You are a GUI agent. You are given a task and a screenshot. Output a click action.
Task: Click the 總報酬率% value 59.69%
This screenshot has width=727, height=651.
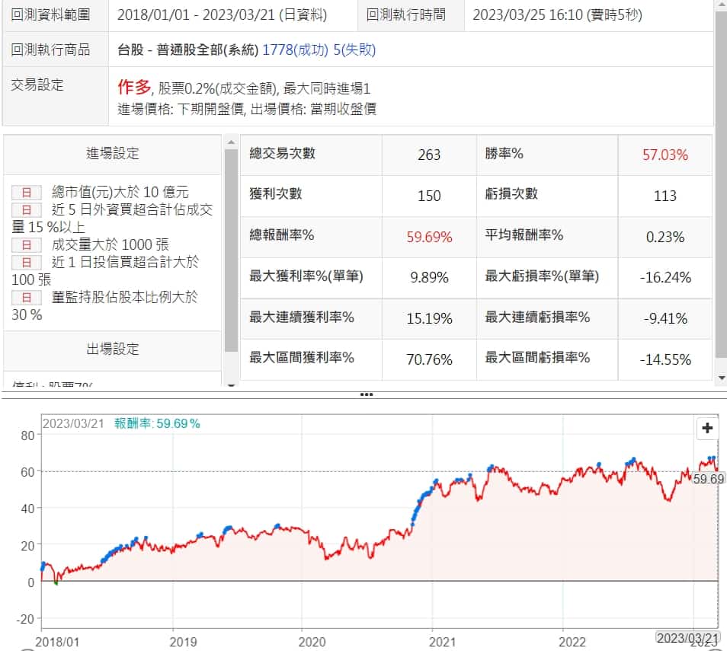[429, 237]
